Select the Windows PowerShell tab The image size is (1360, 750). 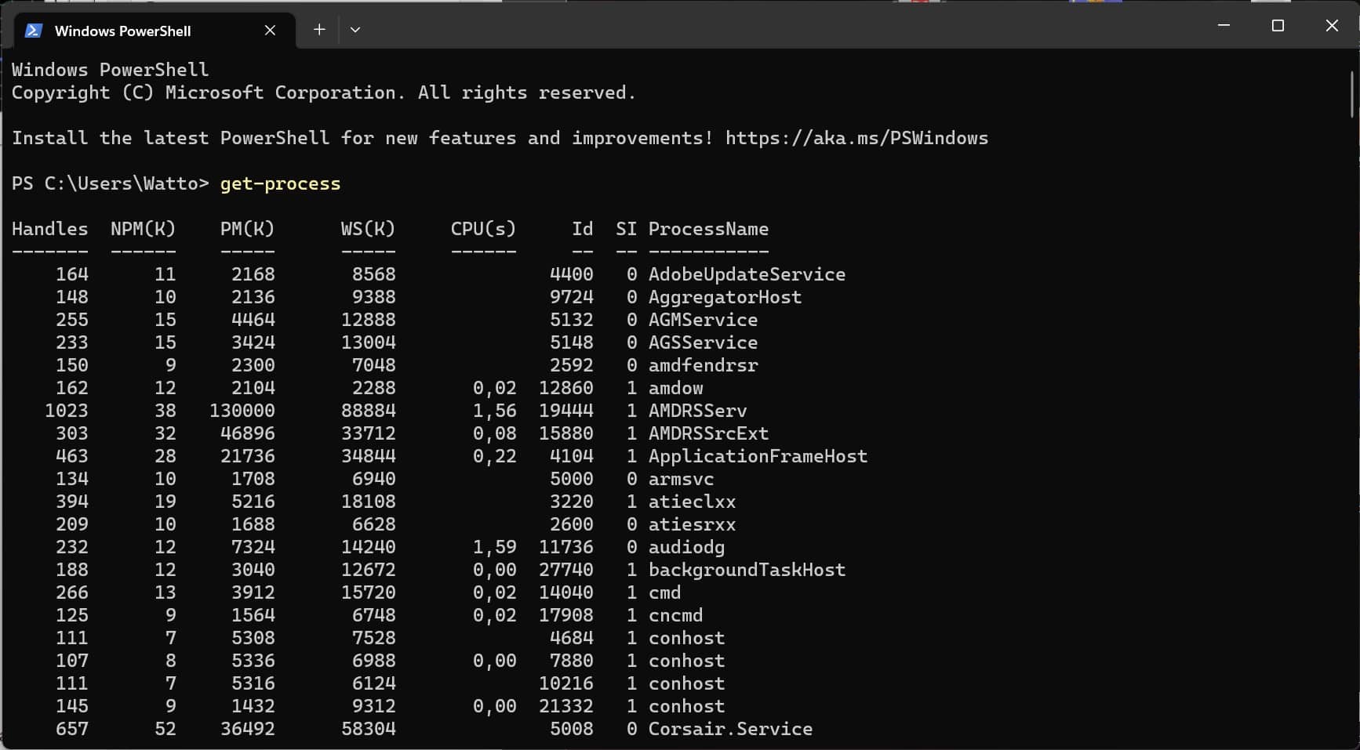click(123, 31)
